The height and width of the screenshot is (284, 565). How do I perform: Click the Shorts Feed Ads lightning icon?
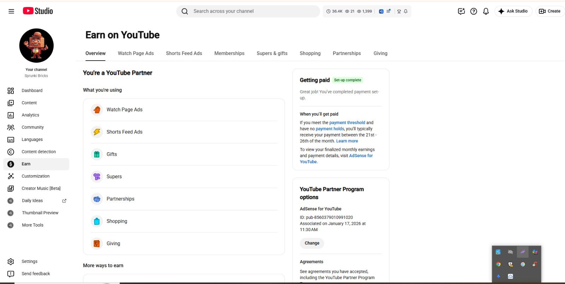pyautogui.click(x=97, y=132)
